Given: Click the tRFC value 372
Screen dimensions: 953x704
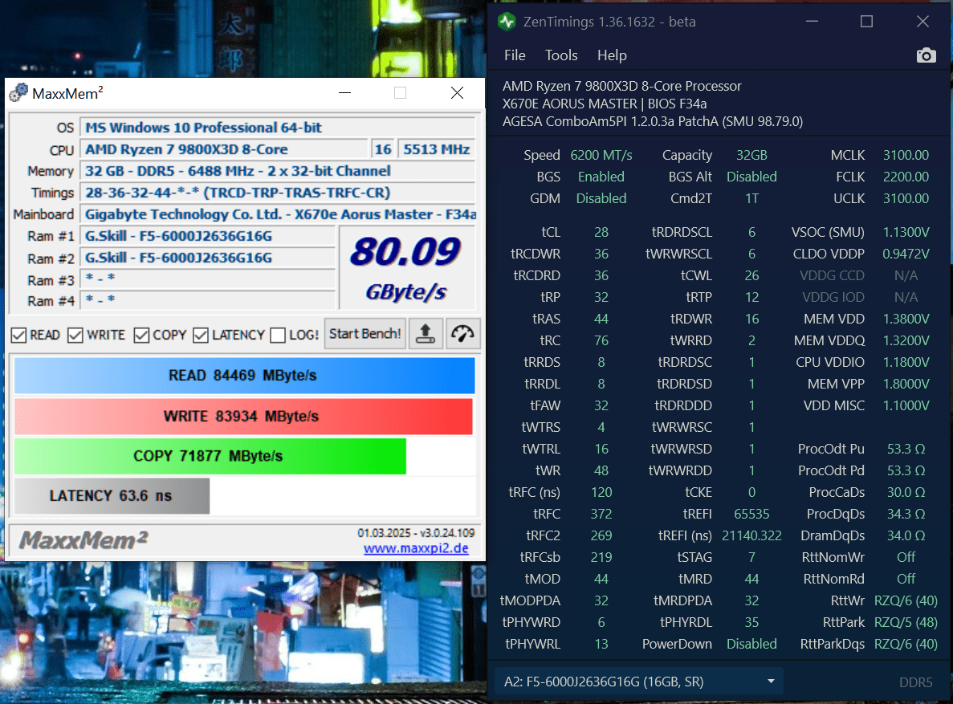Looking at the screenshot, I should click(601, 515).
